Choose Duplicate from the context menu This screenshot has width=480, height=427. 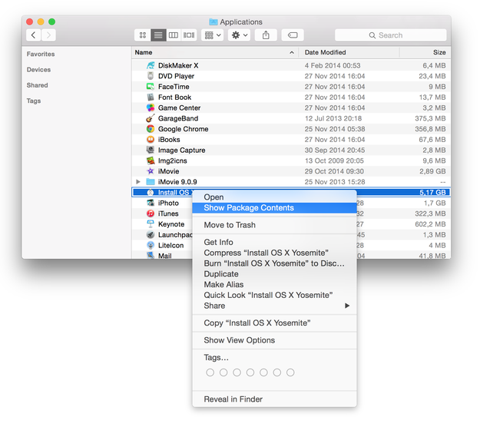pos(274,274)
